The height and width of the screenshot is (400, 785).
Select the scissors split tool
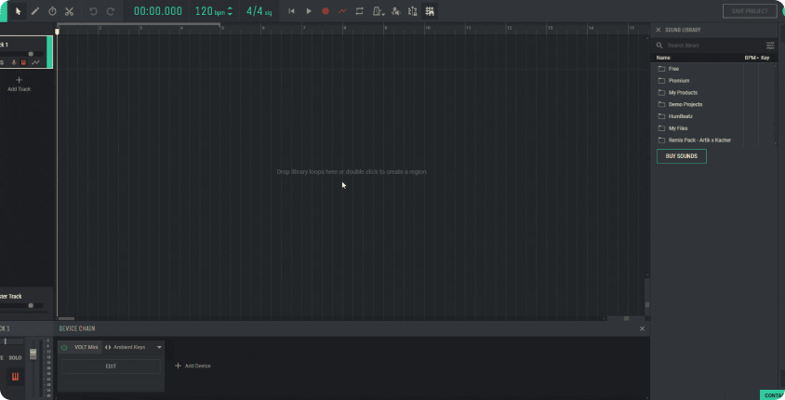coord(69,11)
